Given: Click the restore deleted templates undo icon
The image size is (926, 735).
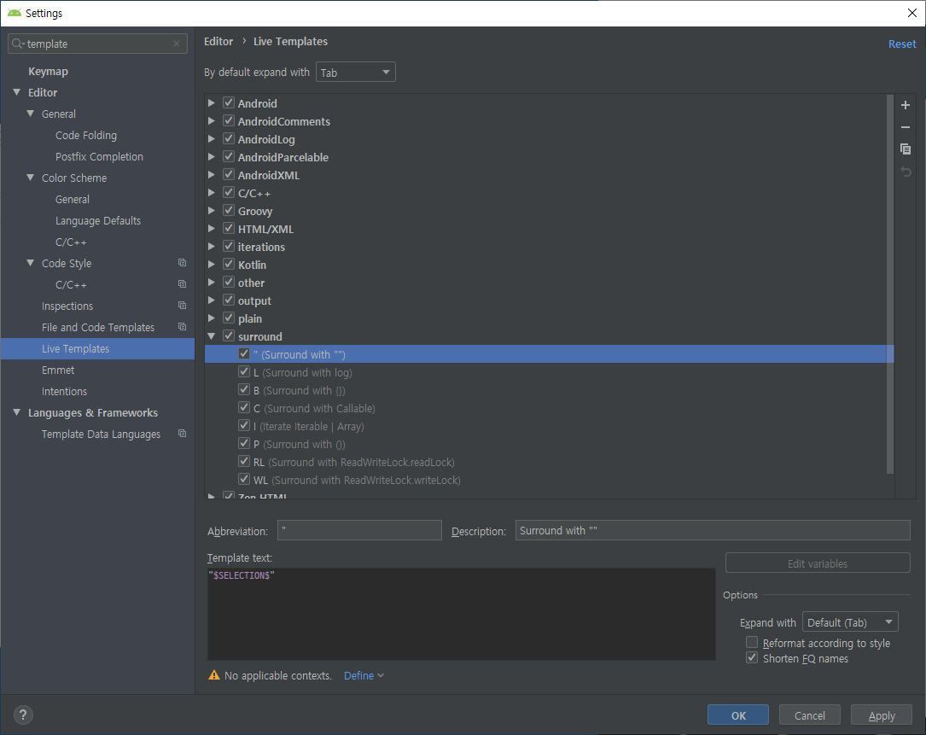Looking at the screenshot, I should [x=906, y=172].
